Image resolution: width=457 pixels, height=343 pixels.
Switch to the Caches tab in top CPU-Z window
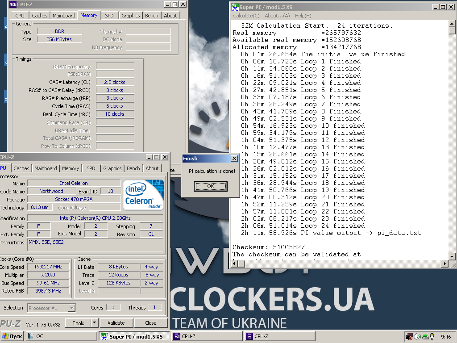pos(39,16)
